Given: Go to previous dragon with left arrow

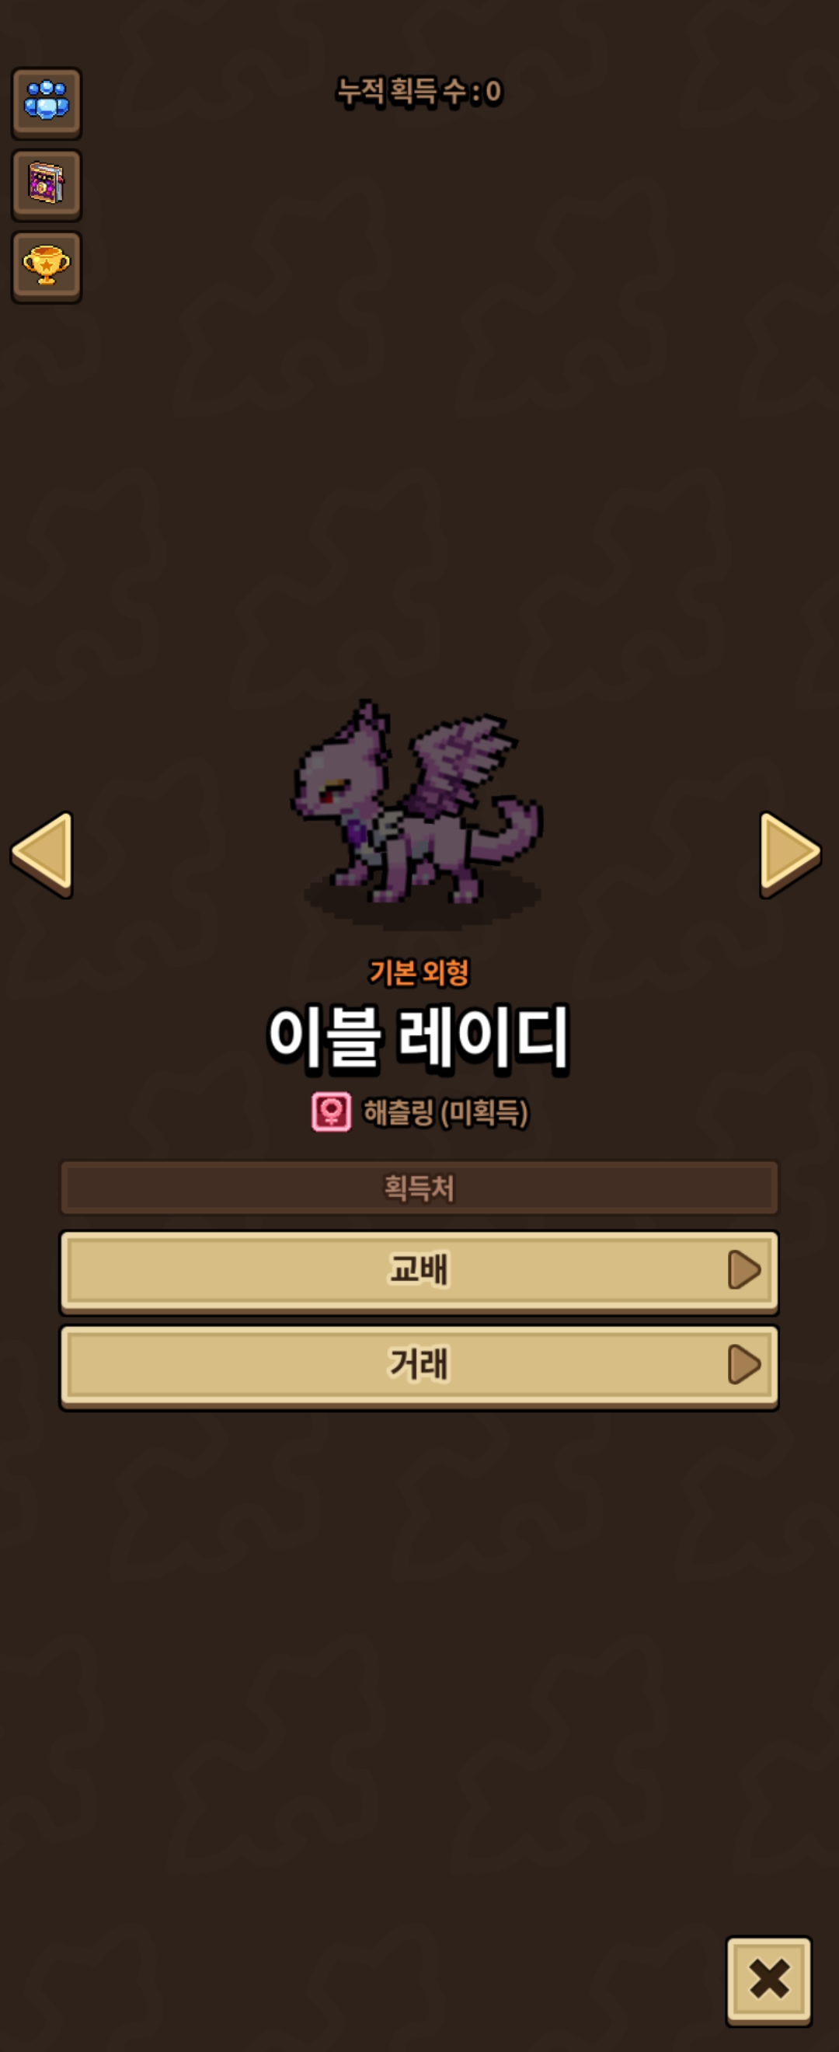Looking at the screenshot, I should [x=42, y=854].
